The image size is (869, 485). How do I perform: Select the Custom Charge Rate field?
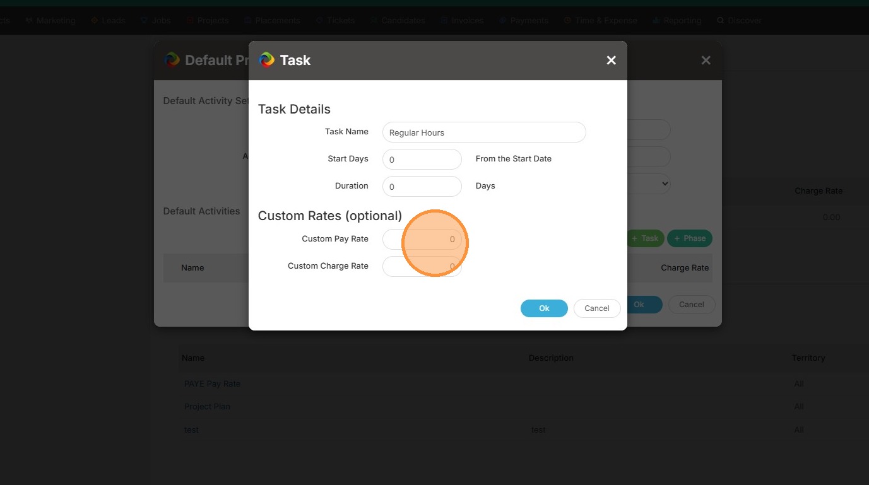pyautogui.click(x=422, y=266)
